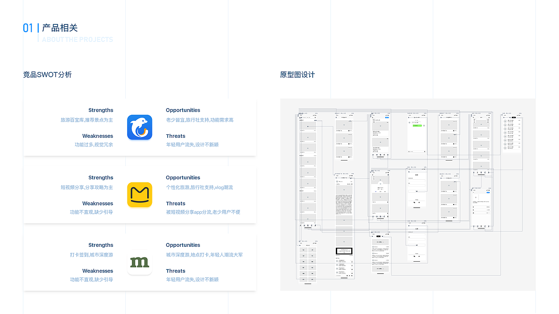Screen dimensions: 559x314
Task: Click the smiley avatar beside the green chat bubble
Action: (x=424, y=126)
